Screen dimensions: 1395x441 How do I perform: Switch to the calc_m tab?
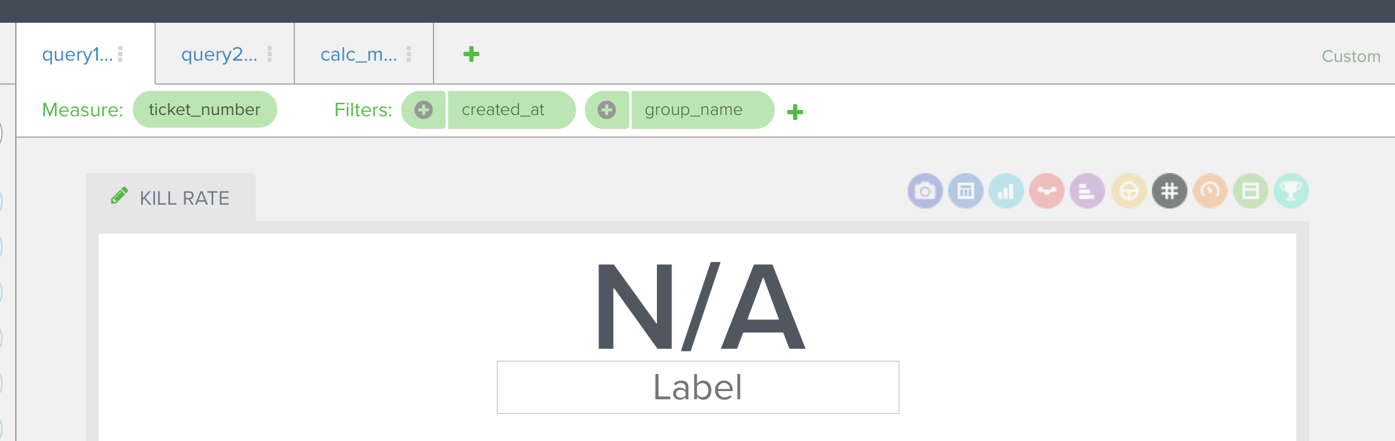click(x=358, y=54)
